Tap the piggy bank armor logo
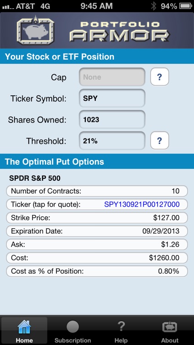The image size is (194, 345). point(35,30)
